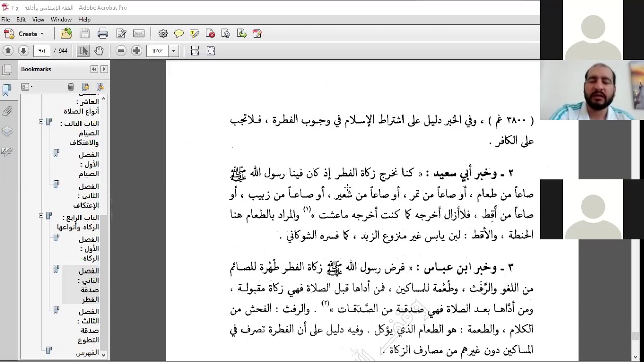644x362 pixels.
Task: Go to next page with down arrow
Action: [x=23, y=50]
